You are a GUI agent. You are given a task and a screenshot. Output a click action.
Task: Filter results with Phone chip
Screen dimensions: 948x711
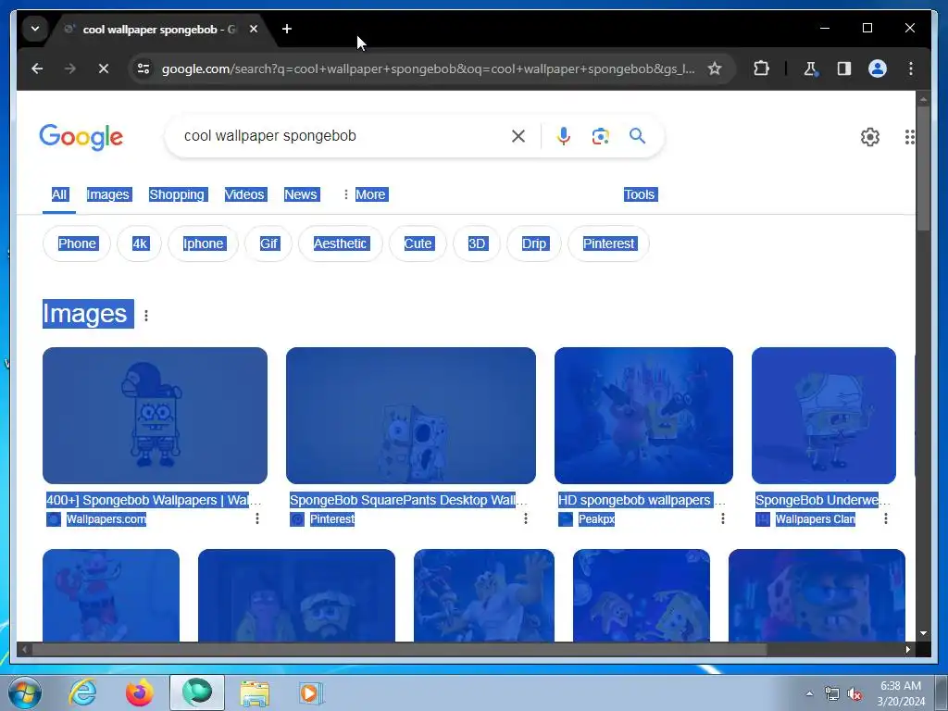click(77, 243)
